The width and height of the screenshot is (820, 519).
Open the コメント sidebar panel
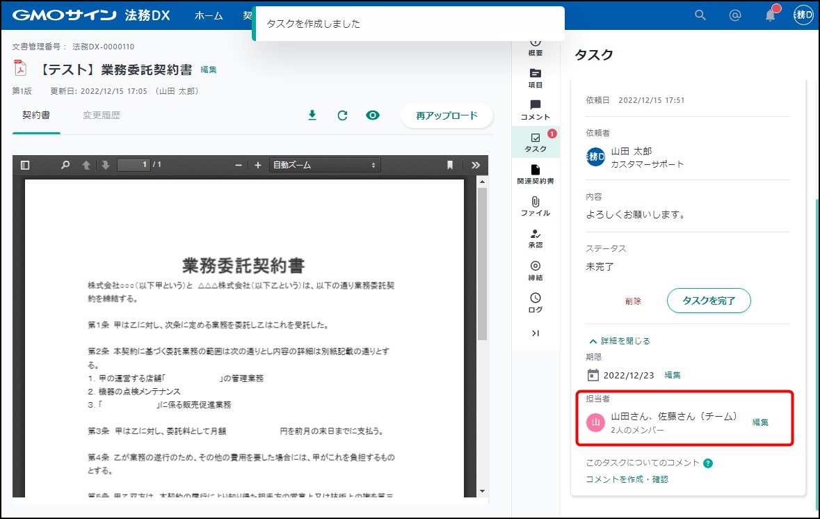coord(535,110)
